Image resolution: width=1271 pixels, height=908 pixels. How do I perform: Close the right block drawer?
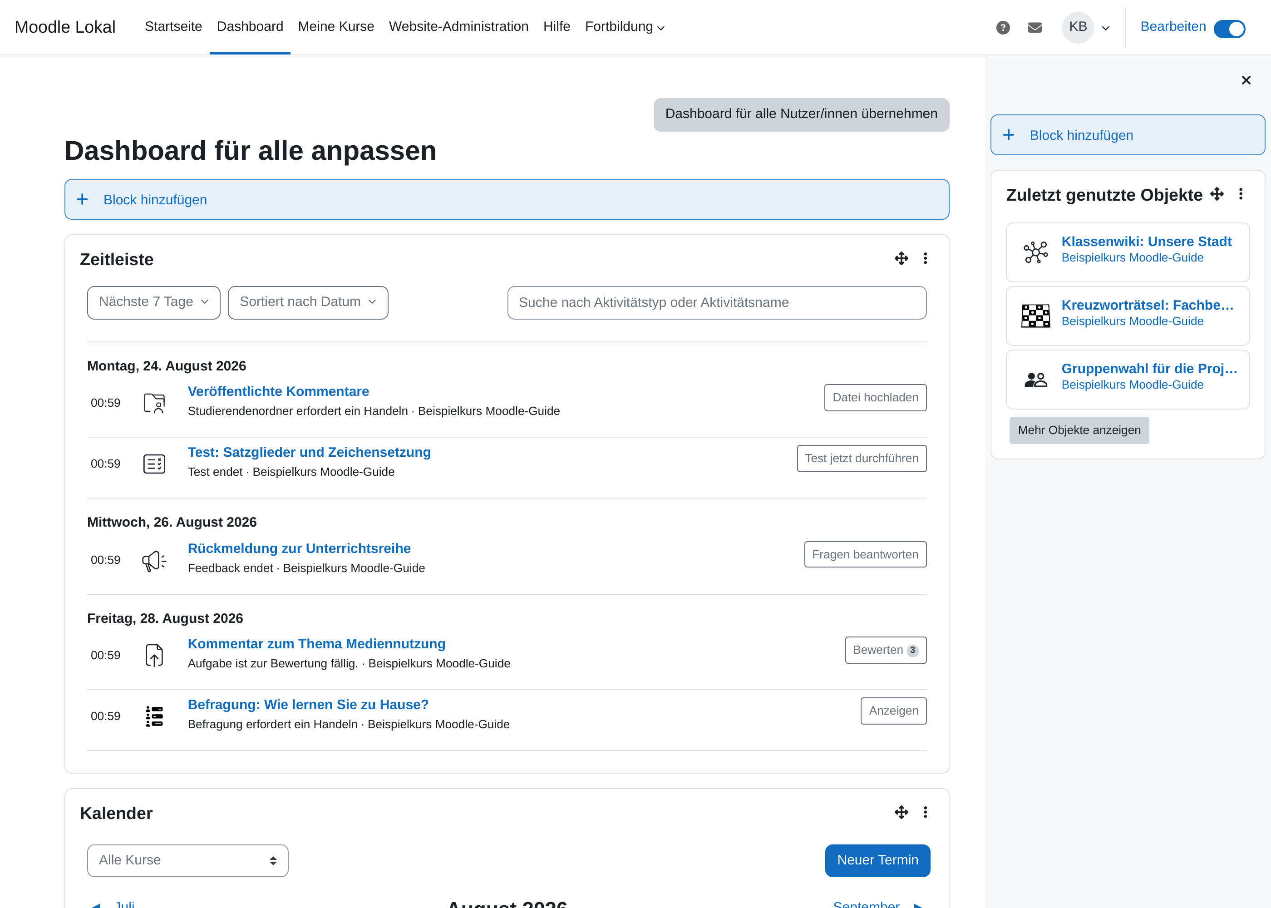pyautogui.click(x=1246, y=80)
